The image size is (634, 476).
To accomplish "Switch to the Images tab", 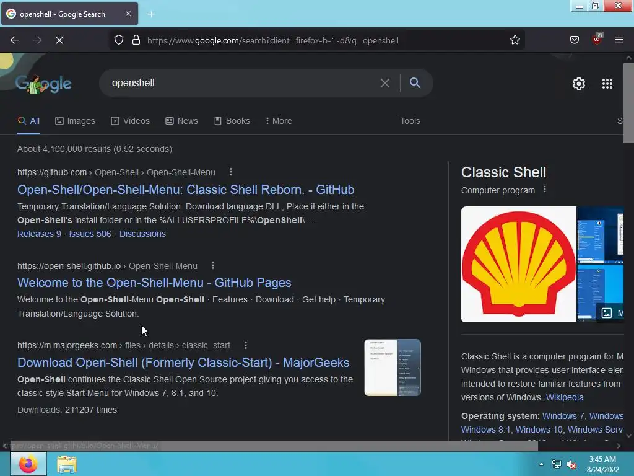I will pyautogui.click(x=75, y=121).
